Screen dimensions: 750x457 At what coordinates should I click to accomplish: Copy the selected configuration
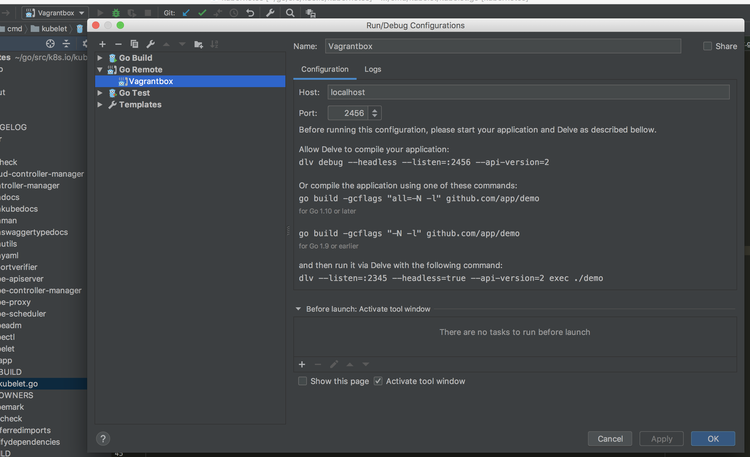[134, 44]
